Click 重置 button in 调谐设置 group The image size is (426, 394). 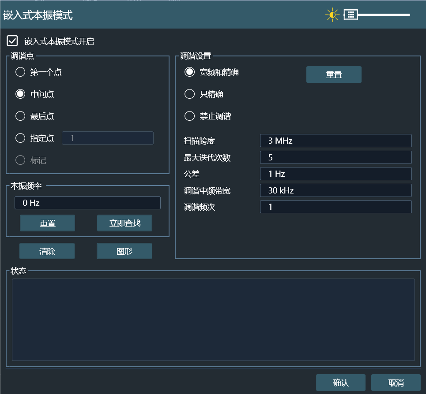tap(334, 74)
